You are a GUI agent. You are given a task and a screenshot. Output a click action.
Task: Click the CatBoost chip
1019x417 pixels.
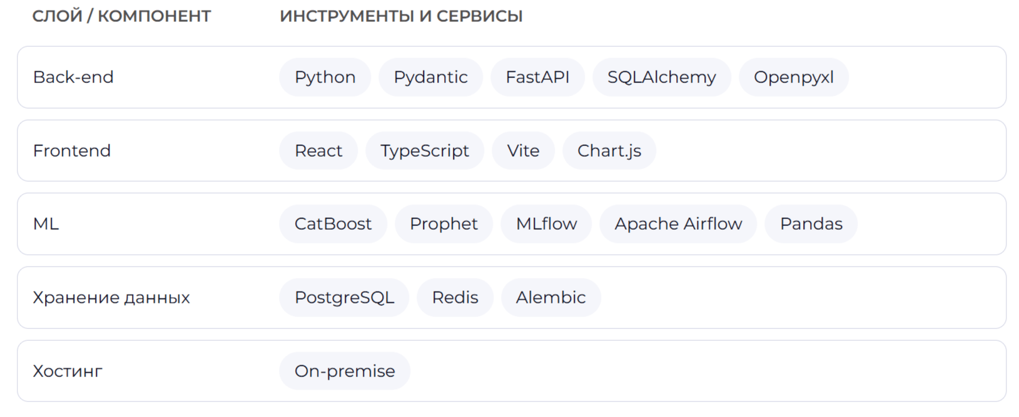[333, 224]
